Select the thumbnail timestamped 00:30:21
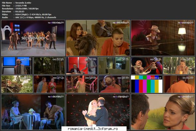The width and height of the screenshot is (196, 131). point(114,66)
